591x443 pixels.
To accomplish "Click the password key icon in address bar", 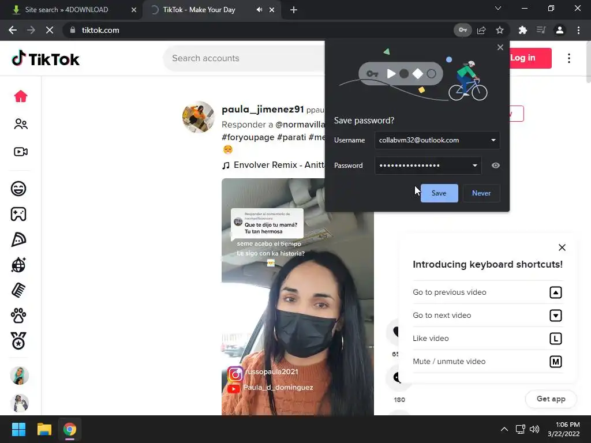I will click(462, 30).
